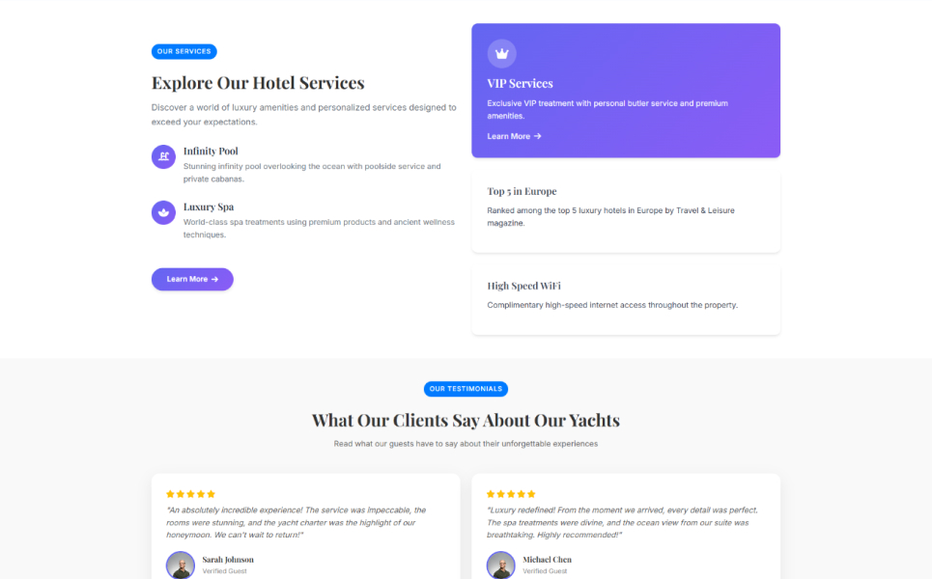
Task: Click the Infinity Pool heading
Action: (211, 152)
